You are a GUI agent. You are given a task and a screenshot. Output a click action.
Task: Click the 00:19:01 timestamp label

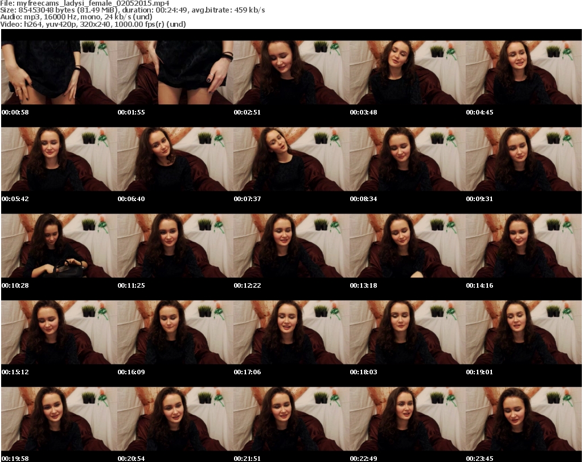point(479,372)
